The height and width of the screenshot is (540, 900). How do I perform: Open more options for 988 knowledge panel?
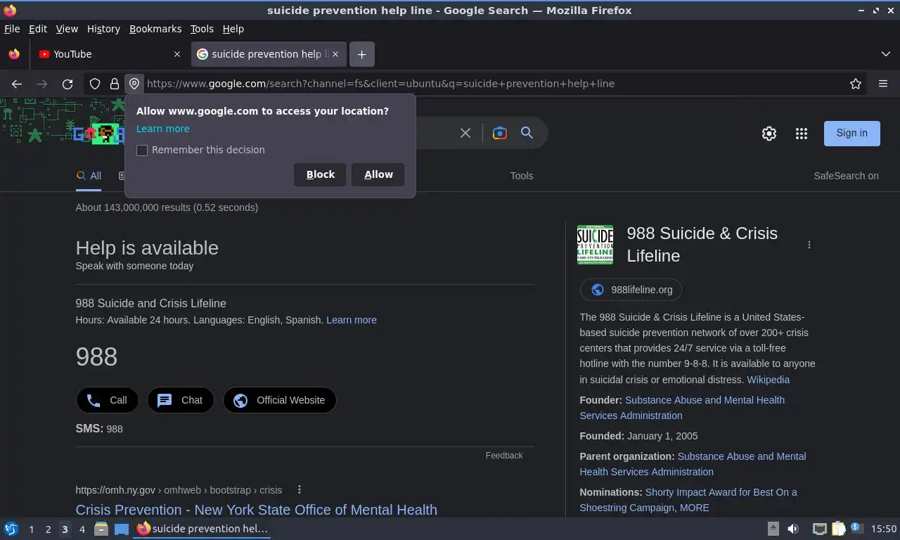pos(809,245)
